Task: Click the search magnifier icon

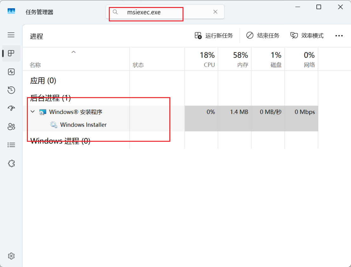Action: tap(115, 12)
